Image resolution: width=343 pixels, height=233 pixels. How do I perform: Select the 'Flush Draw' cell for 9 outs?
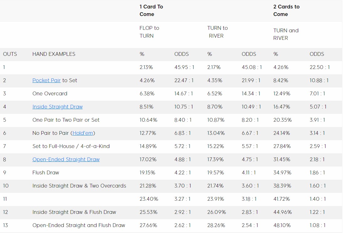pyautogui.click(x=46, y=172)
